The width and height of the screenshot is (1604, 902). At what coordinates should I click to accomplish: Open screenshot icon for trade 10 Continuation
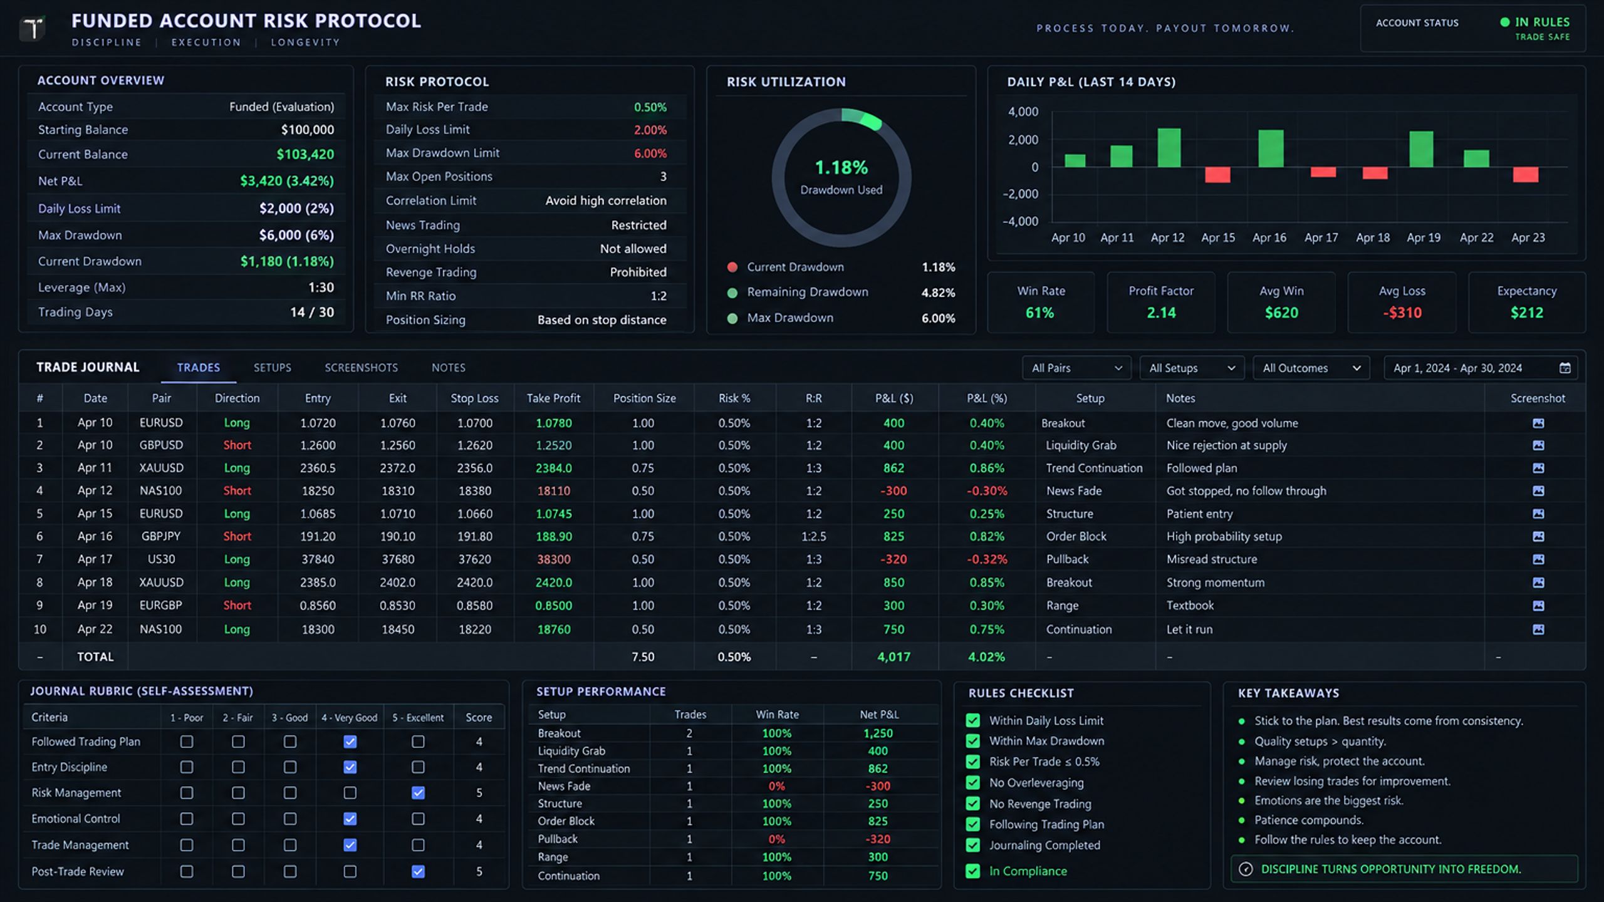1538,630
